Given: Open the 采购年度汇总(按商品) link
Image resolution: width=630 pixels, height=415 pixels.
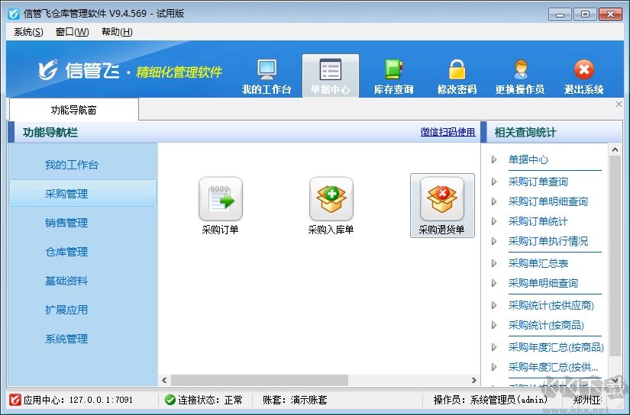Looking at the screenshot, I should (556, 347).
